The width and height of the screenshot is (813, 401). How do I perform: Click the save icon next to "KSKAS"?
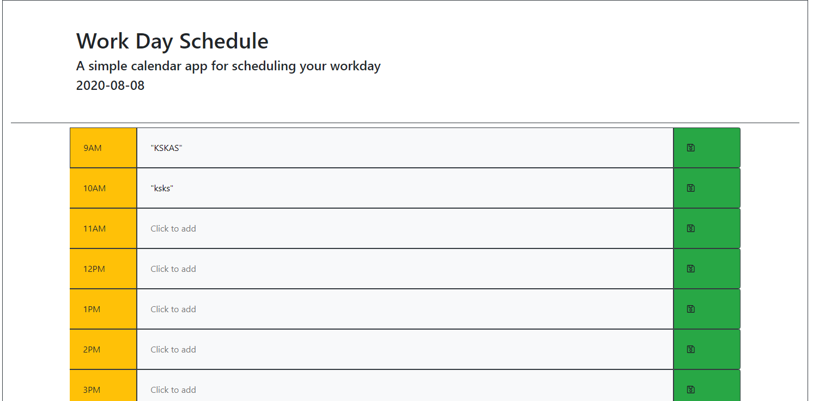pos(690,147)
